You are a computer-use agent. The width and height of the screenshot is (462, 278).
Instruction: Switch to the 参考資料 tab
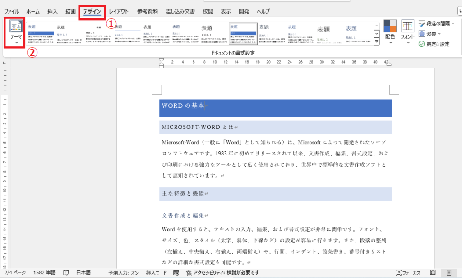point(148,11)
